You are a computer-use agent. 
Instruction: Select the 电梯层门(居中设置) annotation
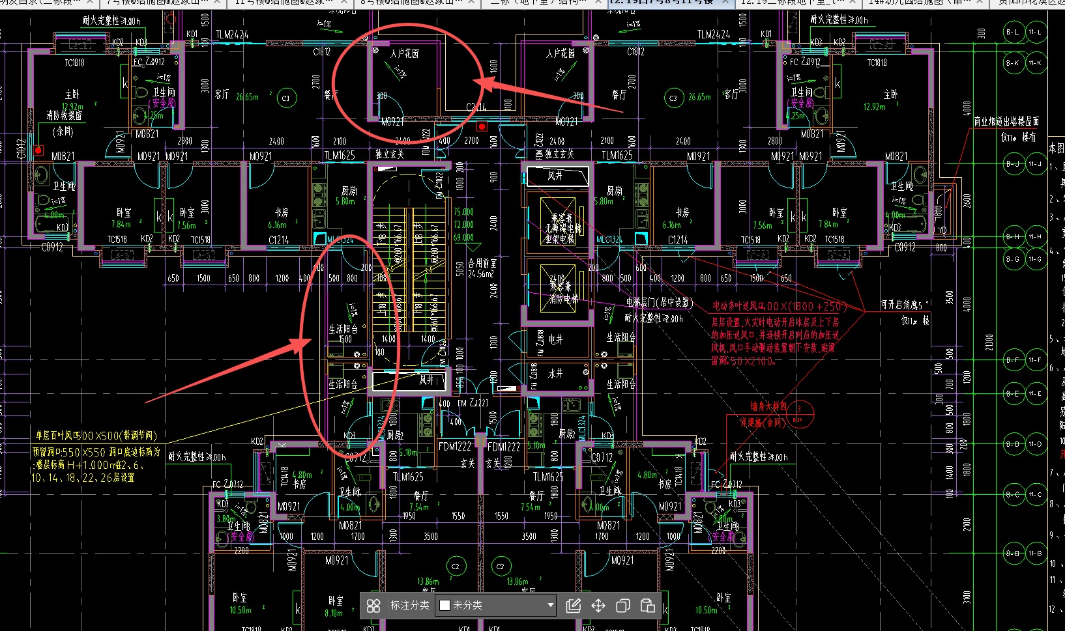pos(658,303)
